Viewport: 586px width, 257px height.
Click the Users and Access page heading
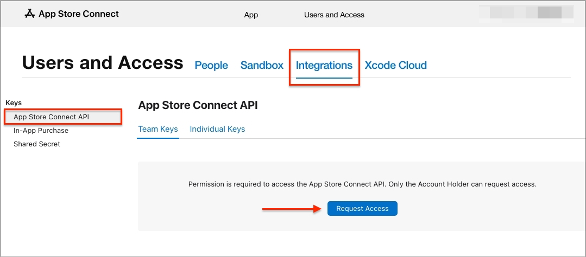pyautogui.click(x=103, y=63)
